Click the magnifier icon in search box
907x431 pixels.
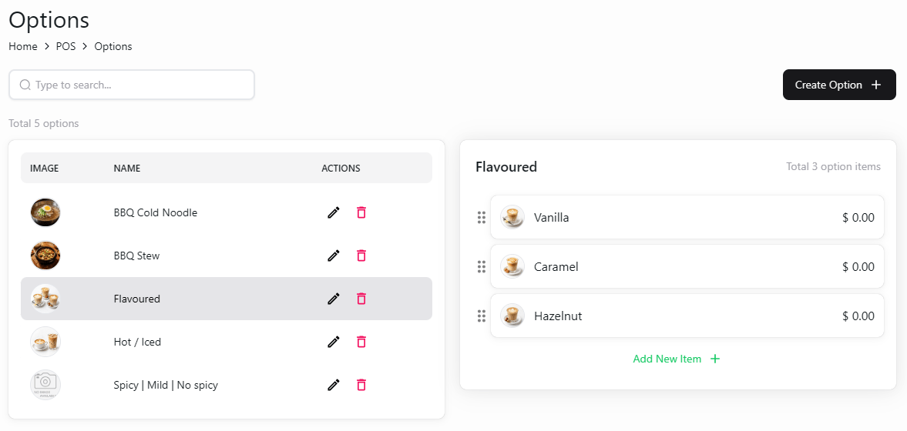pos(25,85)
